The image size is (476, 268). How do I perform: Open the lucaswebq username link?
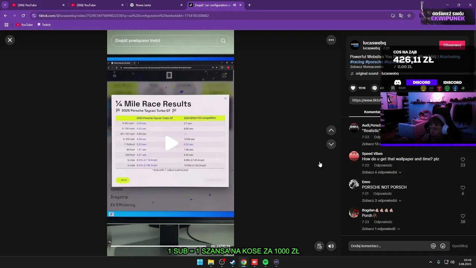click(374, 43)
